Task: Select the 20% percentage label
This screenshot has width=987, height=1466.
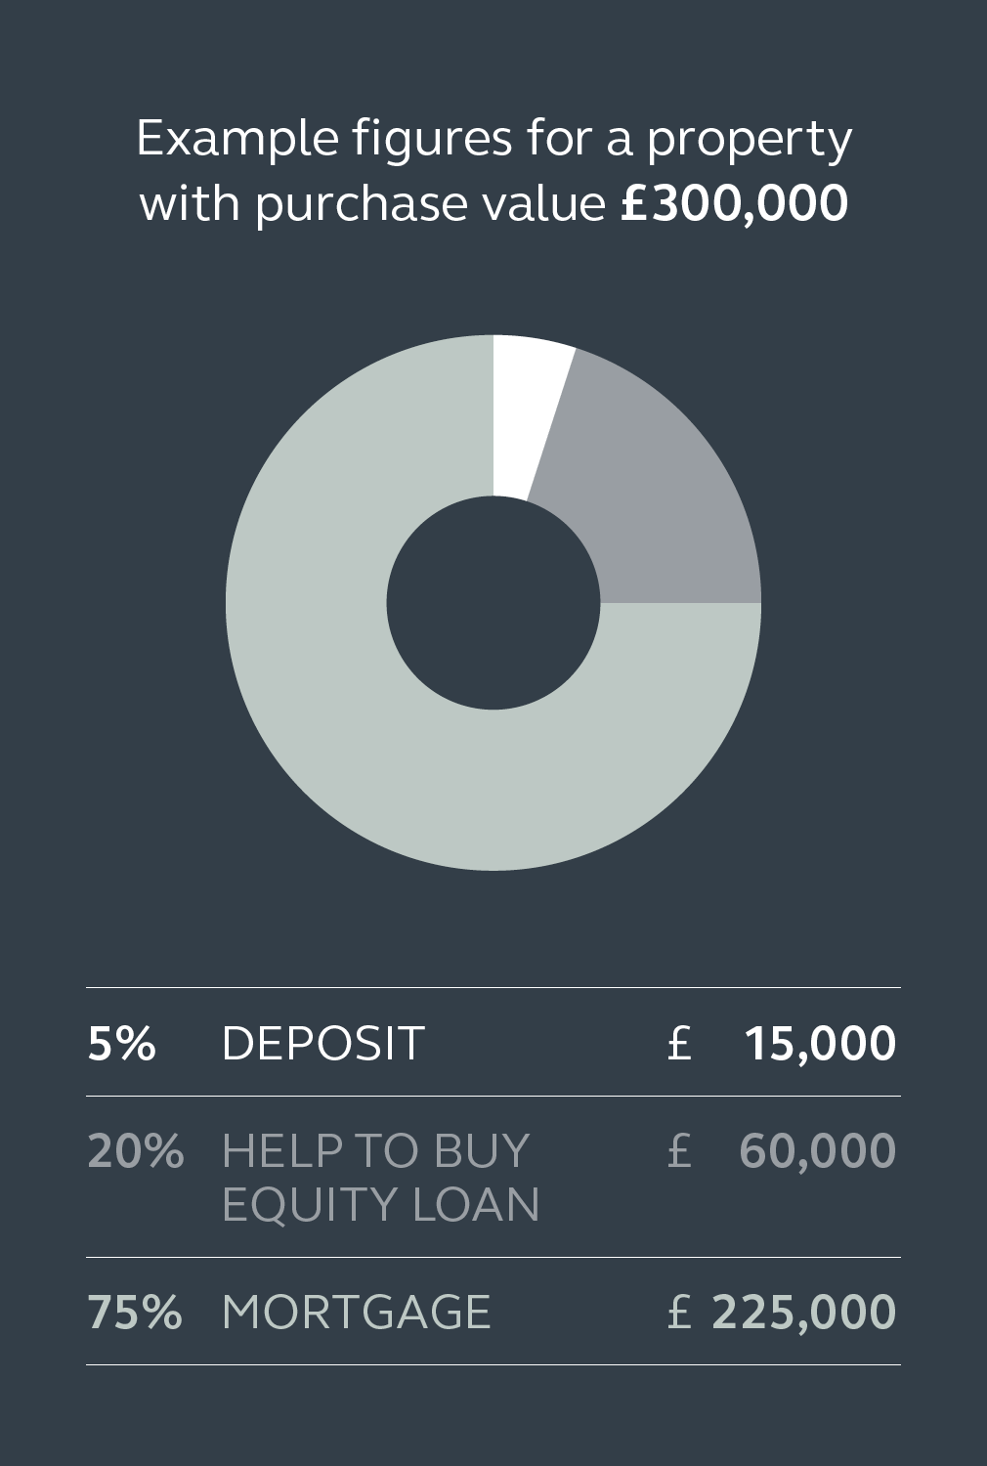Action: point(135,1151)
